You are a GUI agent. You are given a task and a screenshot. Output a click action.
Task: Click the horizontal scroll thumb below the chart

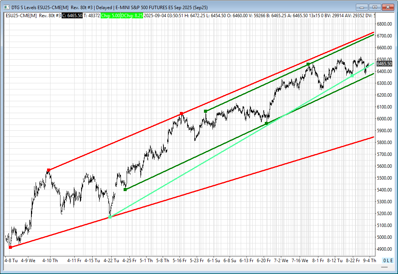point(384,267)
